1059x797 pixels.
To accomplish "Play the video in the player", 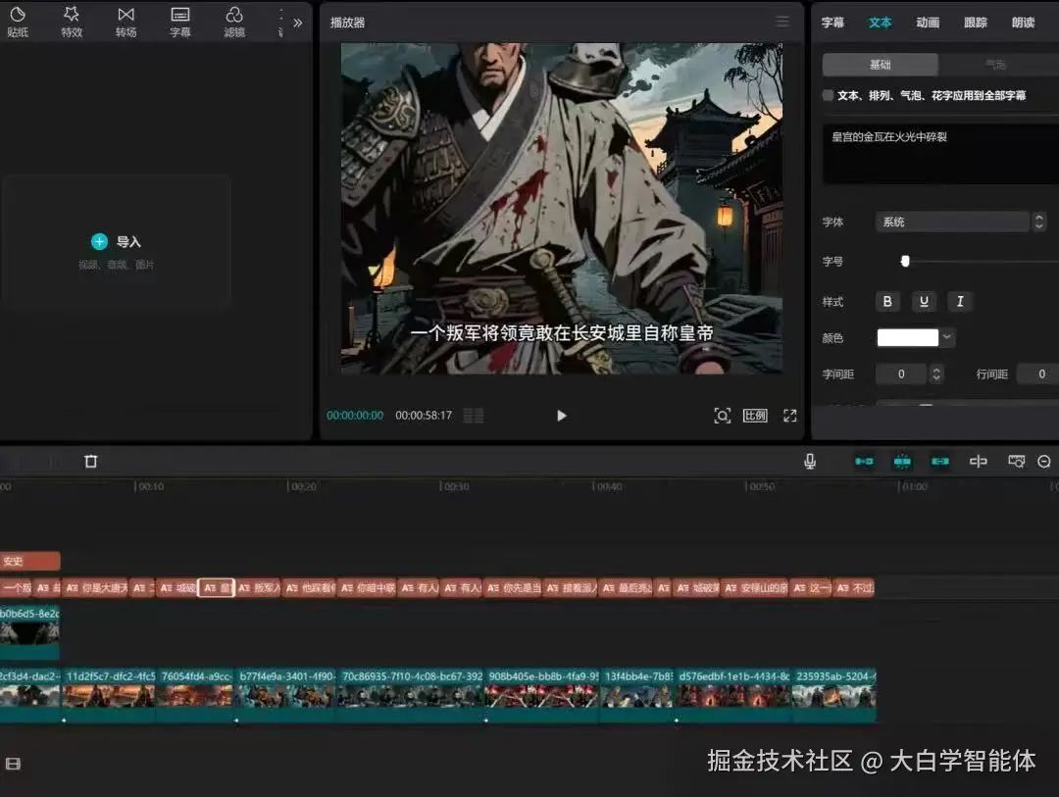I will click(561, 416).
